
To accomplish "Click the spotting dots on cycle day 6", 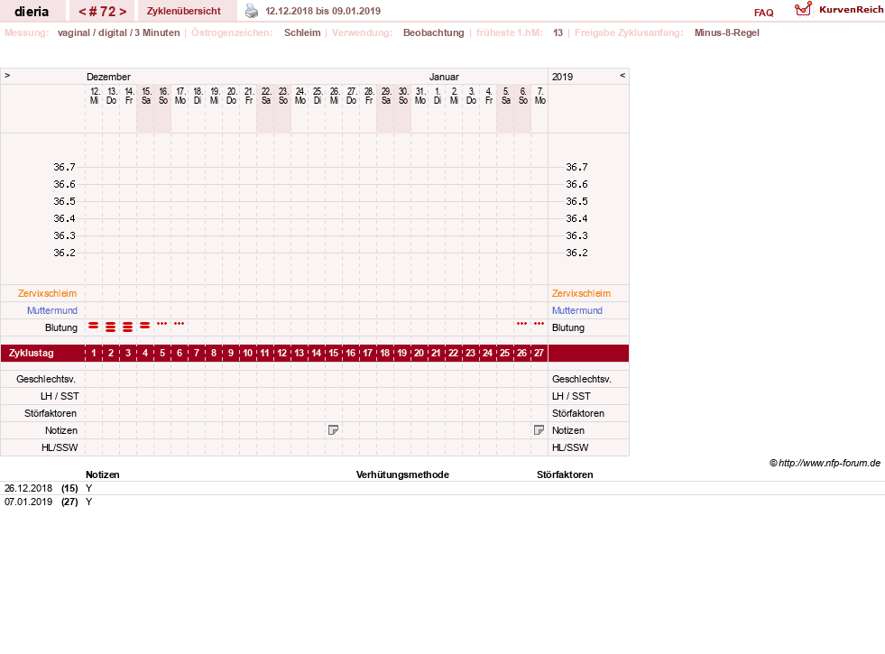I will pos(179,323).
